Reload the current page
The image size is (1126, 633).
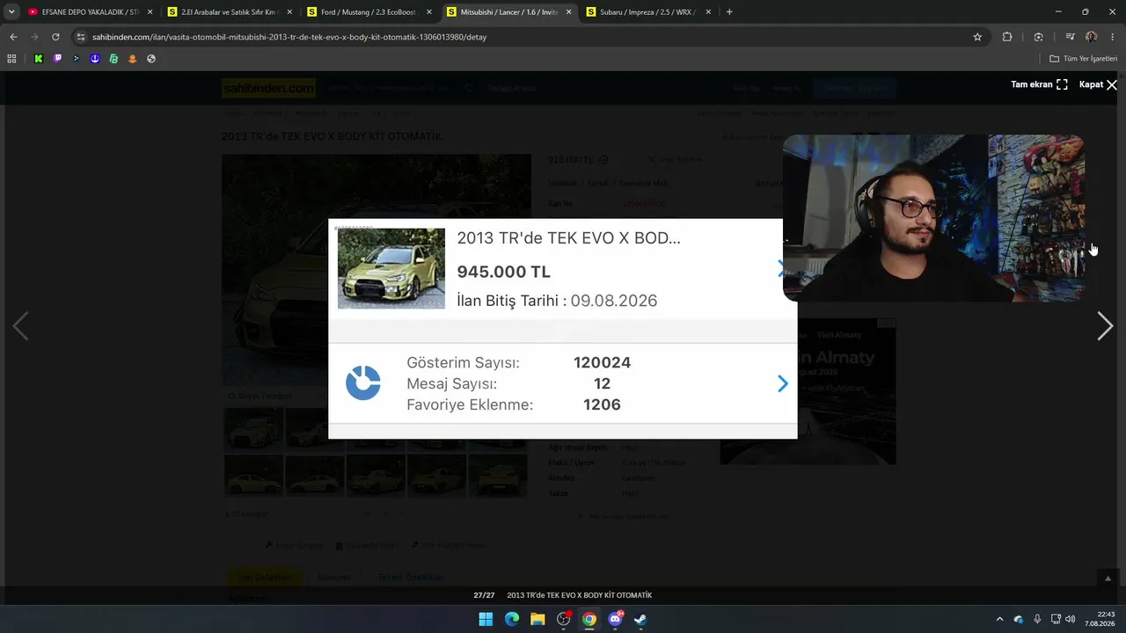[55, 37]
